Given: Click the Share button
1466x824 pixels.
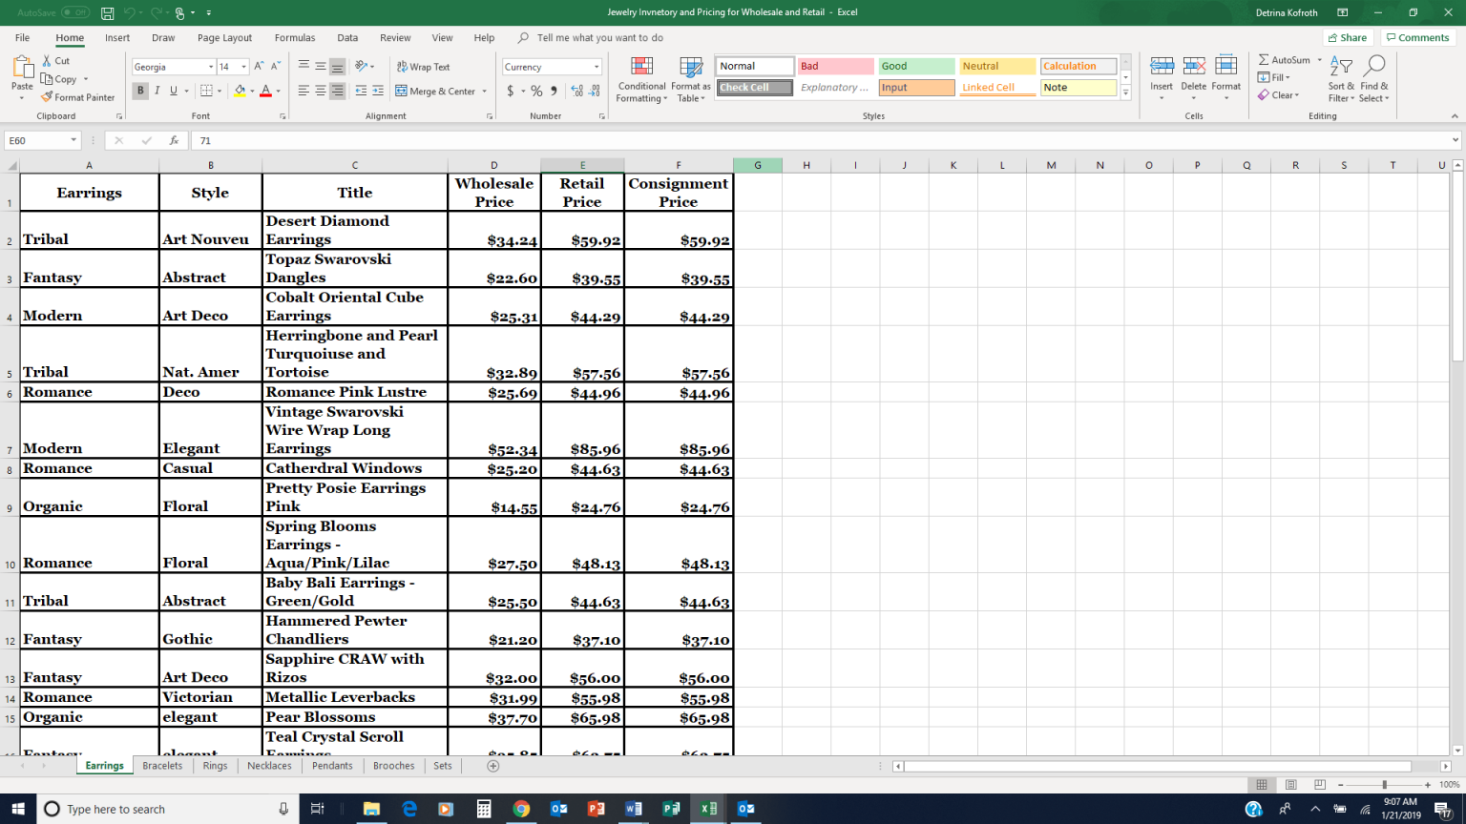Looking at the screenshot, I should coord(1347,37).
